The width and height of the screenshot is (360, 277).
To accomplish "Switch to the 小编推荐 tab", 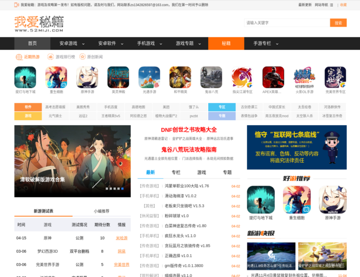I will tap(101, 211).
